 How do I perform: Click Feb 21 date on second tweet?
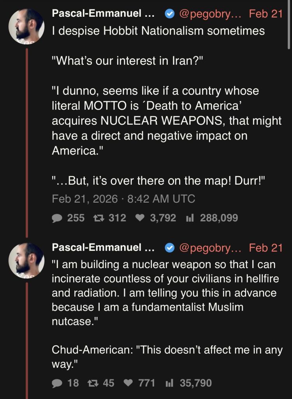[266, 247]
